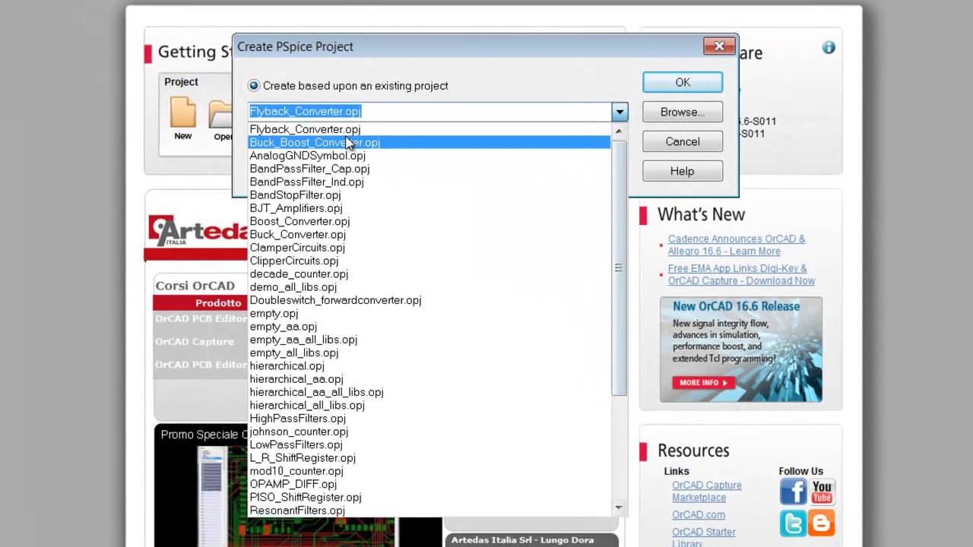Open Cadence Announces OrCAD & Allegro 16.6 link
Image resolution: width=973 pixels, height=547 pixels.
click(736, 245)
